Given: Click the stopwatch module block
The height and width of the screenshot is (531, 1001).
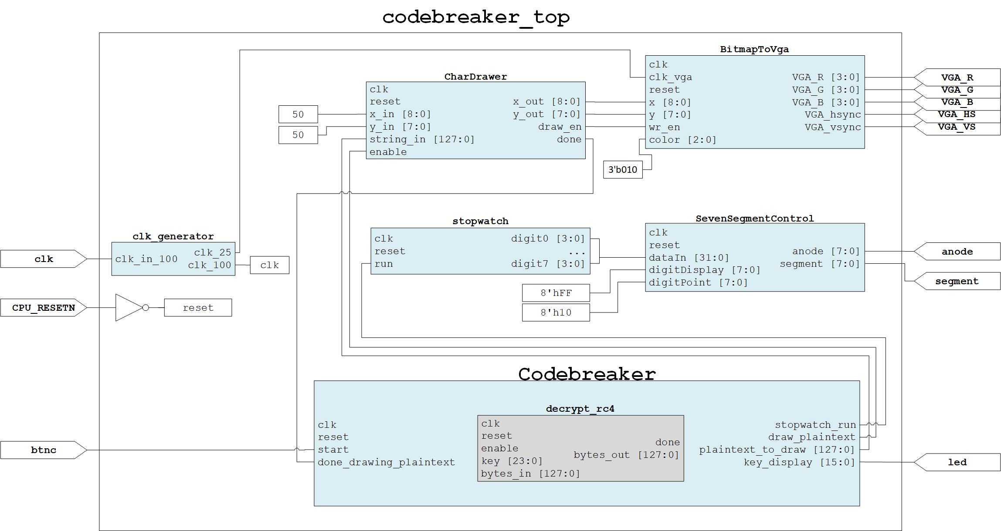Looking at the screenshot, I should [x=480, y=251].
